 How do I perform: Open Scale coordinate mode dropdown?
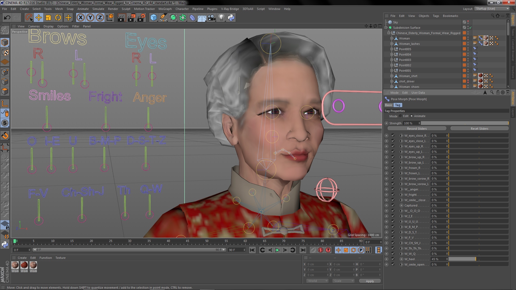(343, 281)
